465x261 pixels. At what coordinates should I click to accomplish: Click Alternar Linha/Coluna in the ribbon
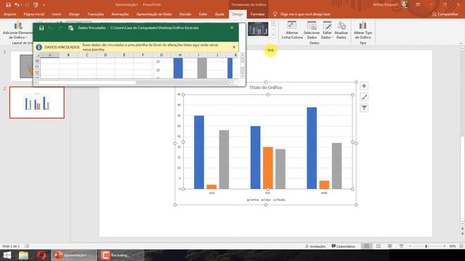[292, 30]
